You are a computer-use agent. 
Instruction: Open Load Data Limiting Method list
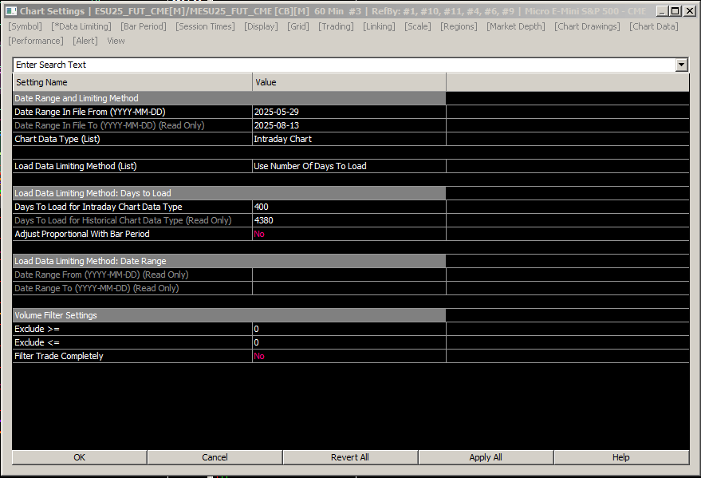tap(349, 166)
